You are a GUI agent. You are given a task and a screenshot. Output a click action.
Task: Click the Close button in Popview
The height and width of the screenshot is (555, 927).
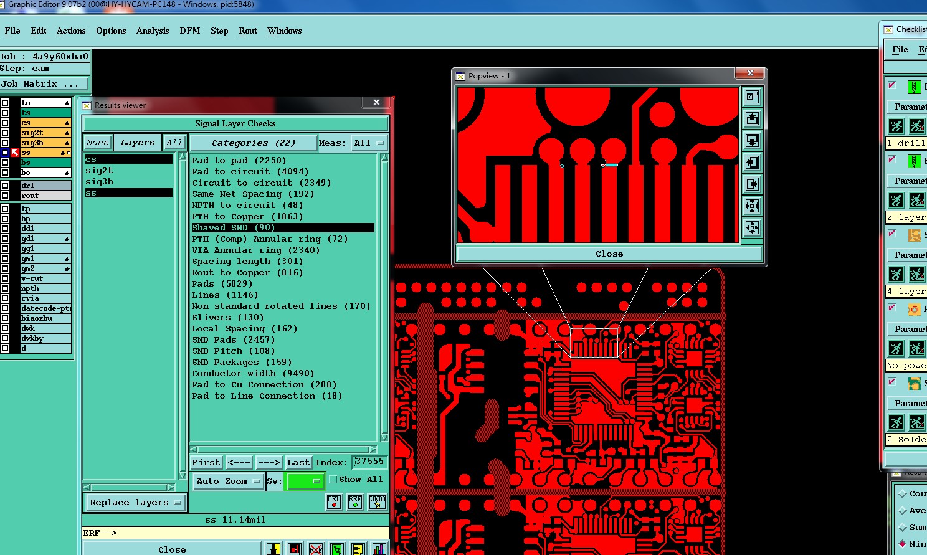(x=609, y=254)
